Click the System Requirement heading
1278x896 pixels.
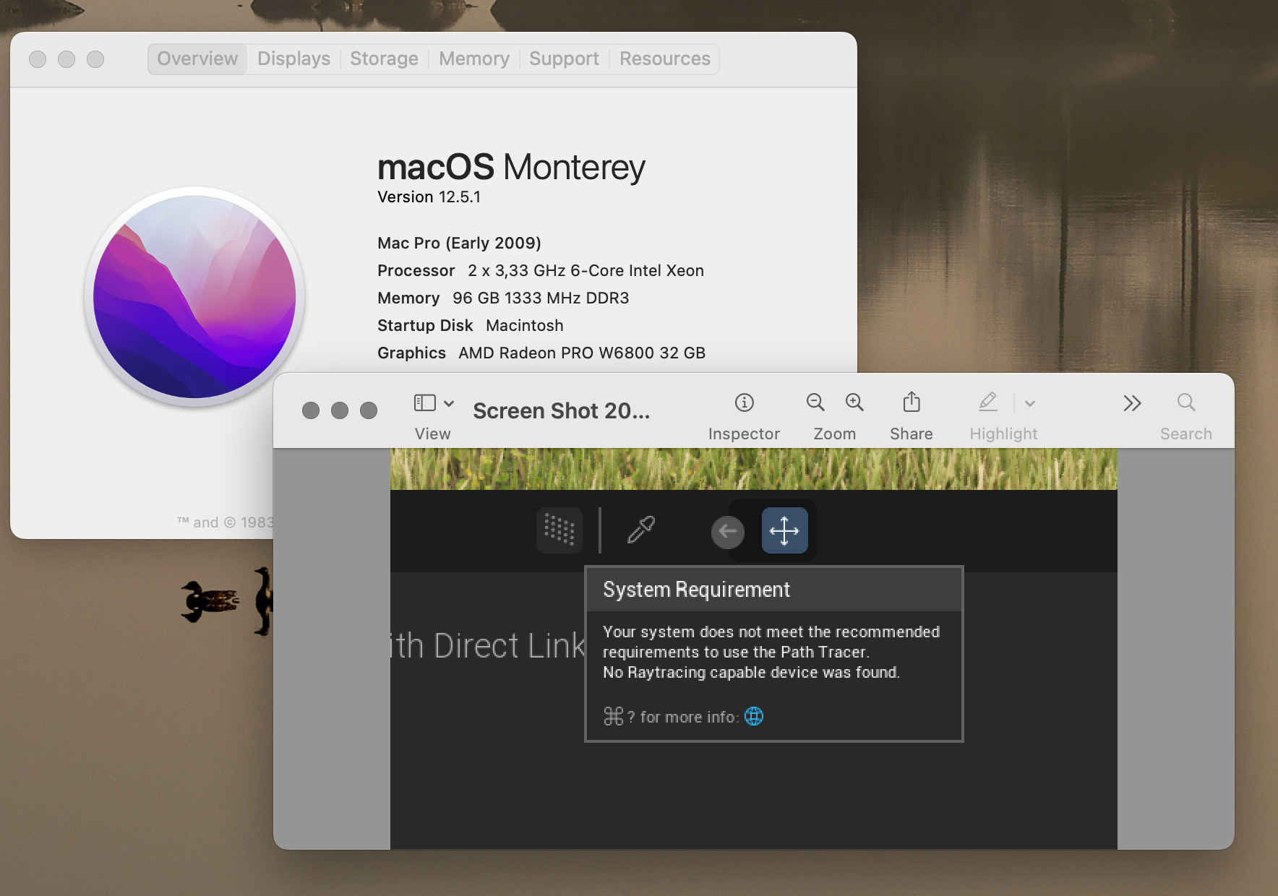pos(696,590)
